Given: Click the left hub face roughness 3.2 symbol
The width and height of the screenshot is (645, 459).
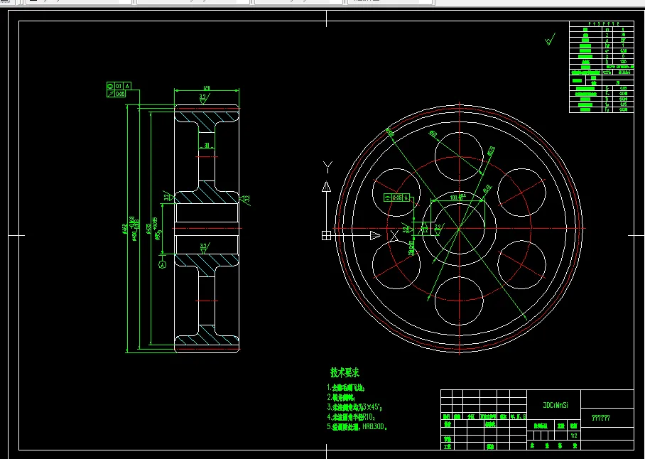Looking at the screenshot, I should pyautogui.click(x=168, y=198).
